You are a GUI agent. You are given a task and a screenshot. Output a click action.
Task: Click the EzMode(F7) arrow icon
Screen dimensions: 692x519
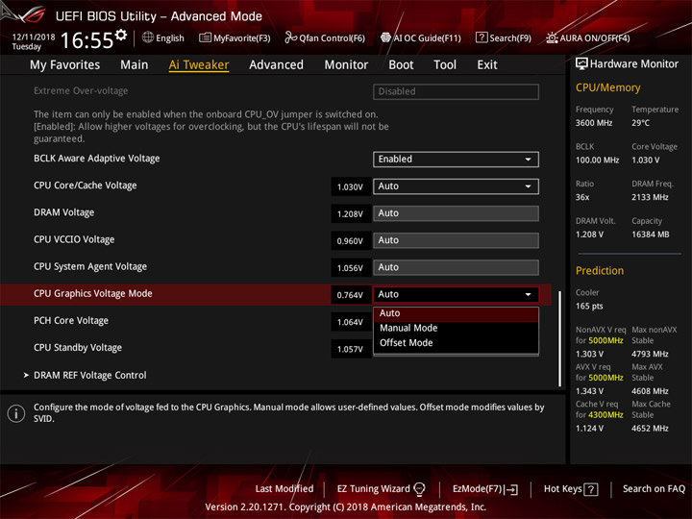[x=512, y=489]
